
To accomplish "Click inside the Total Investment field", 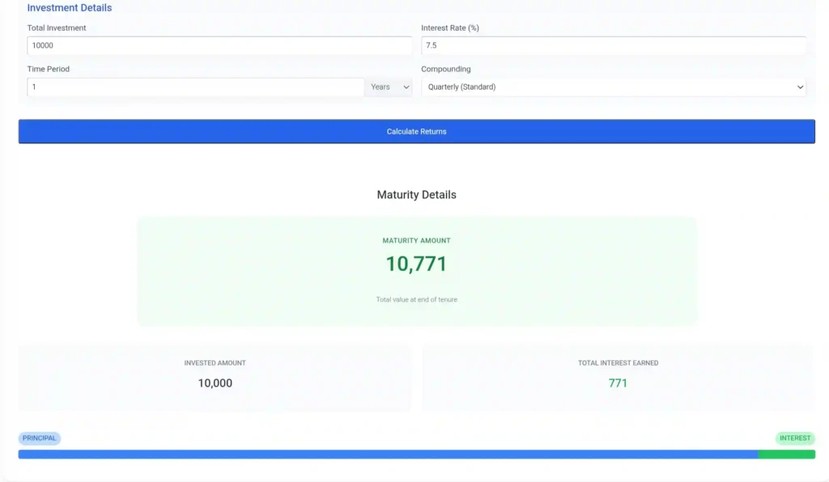I will 219,46.
